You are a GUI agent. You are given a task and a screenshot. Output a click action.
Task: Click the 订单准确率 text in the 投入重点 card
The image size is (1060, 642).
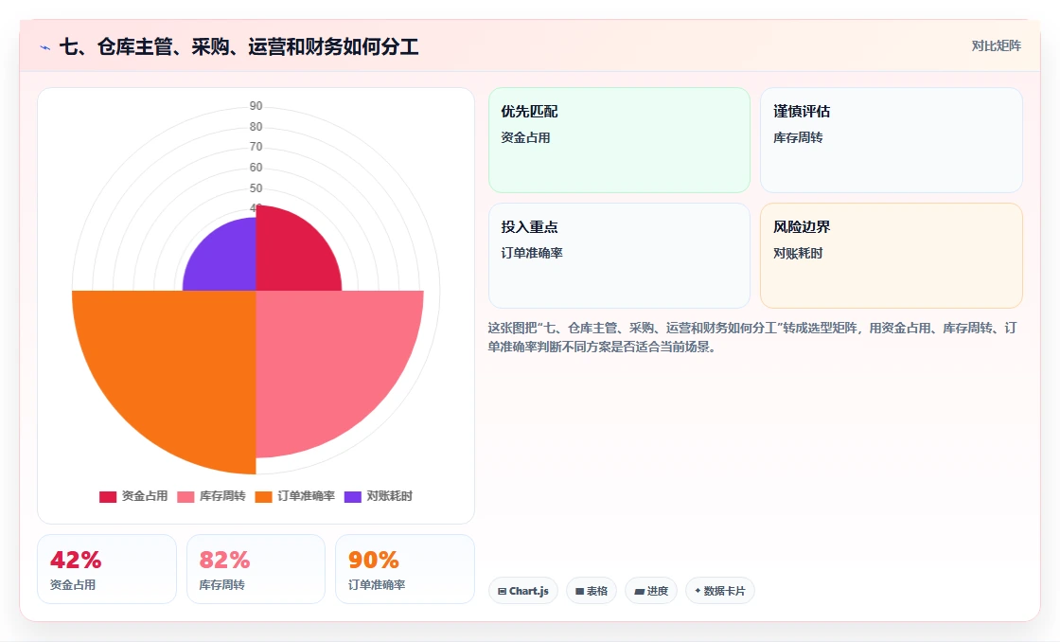tap(531, 253)
